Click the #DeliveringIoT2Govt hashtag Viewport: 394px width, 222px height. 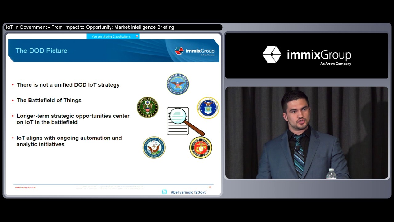point(188,192)
